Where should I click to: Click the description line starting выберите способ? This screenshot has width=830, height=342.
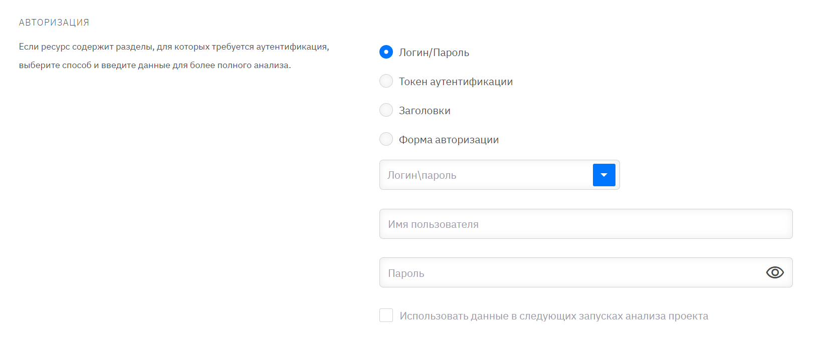[155, 65]
